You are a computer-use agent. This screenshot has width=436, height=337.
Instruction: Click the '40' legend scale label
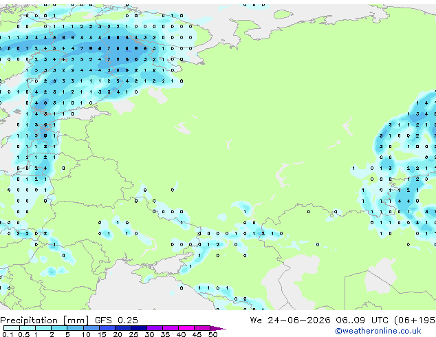[181, 334]
